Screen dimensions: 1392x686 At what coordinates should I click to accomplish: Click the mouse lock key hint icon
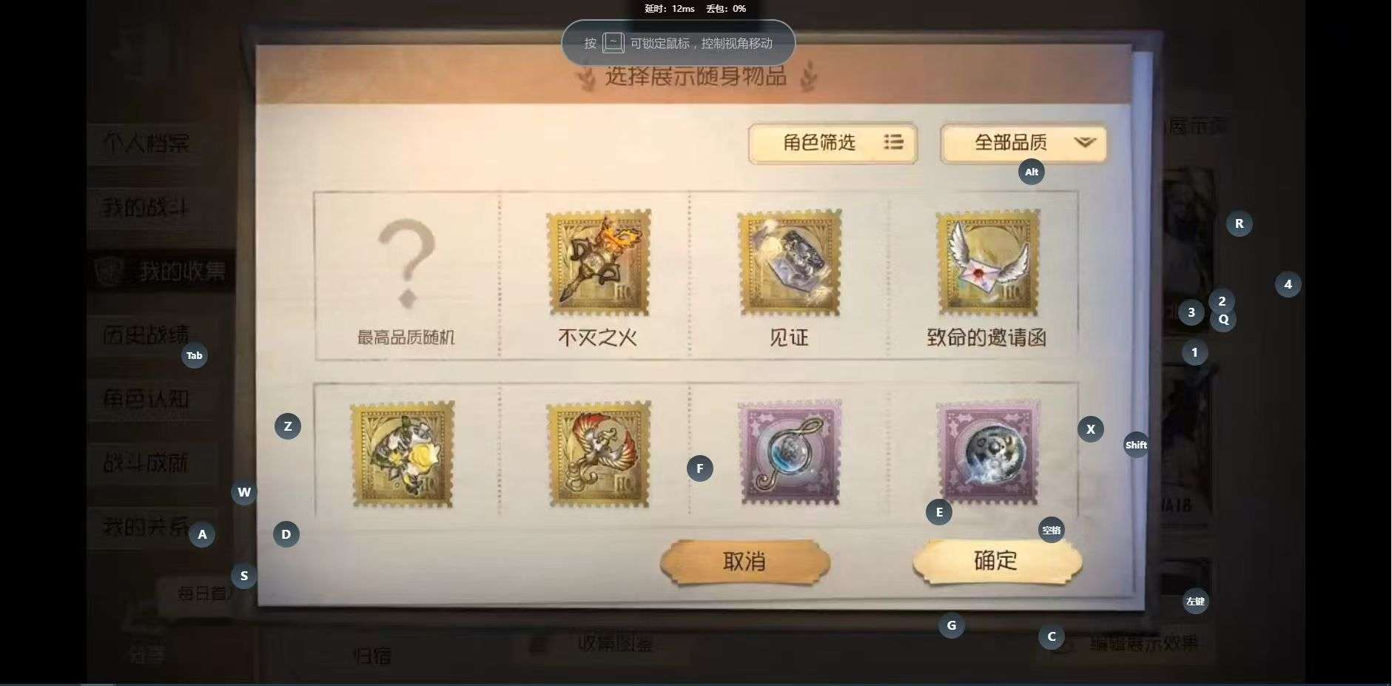tap(613, 43)
